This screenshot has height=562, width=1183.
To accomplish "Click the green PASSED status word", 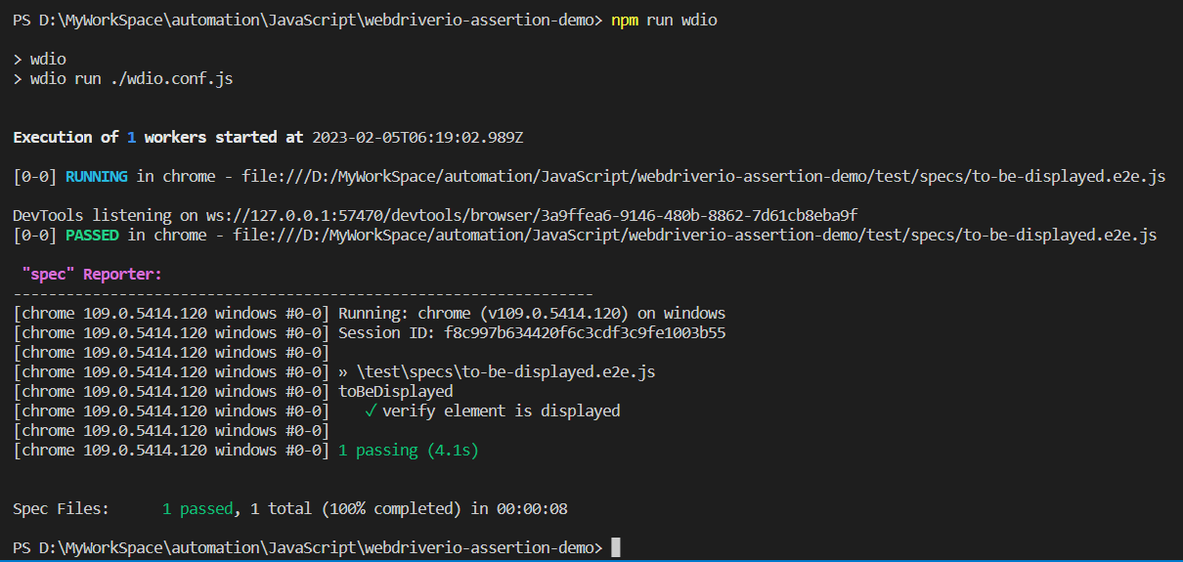I will [x=92, y=235].
